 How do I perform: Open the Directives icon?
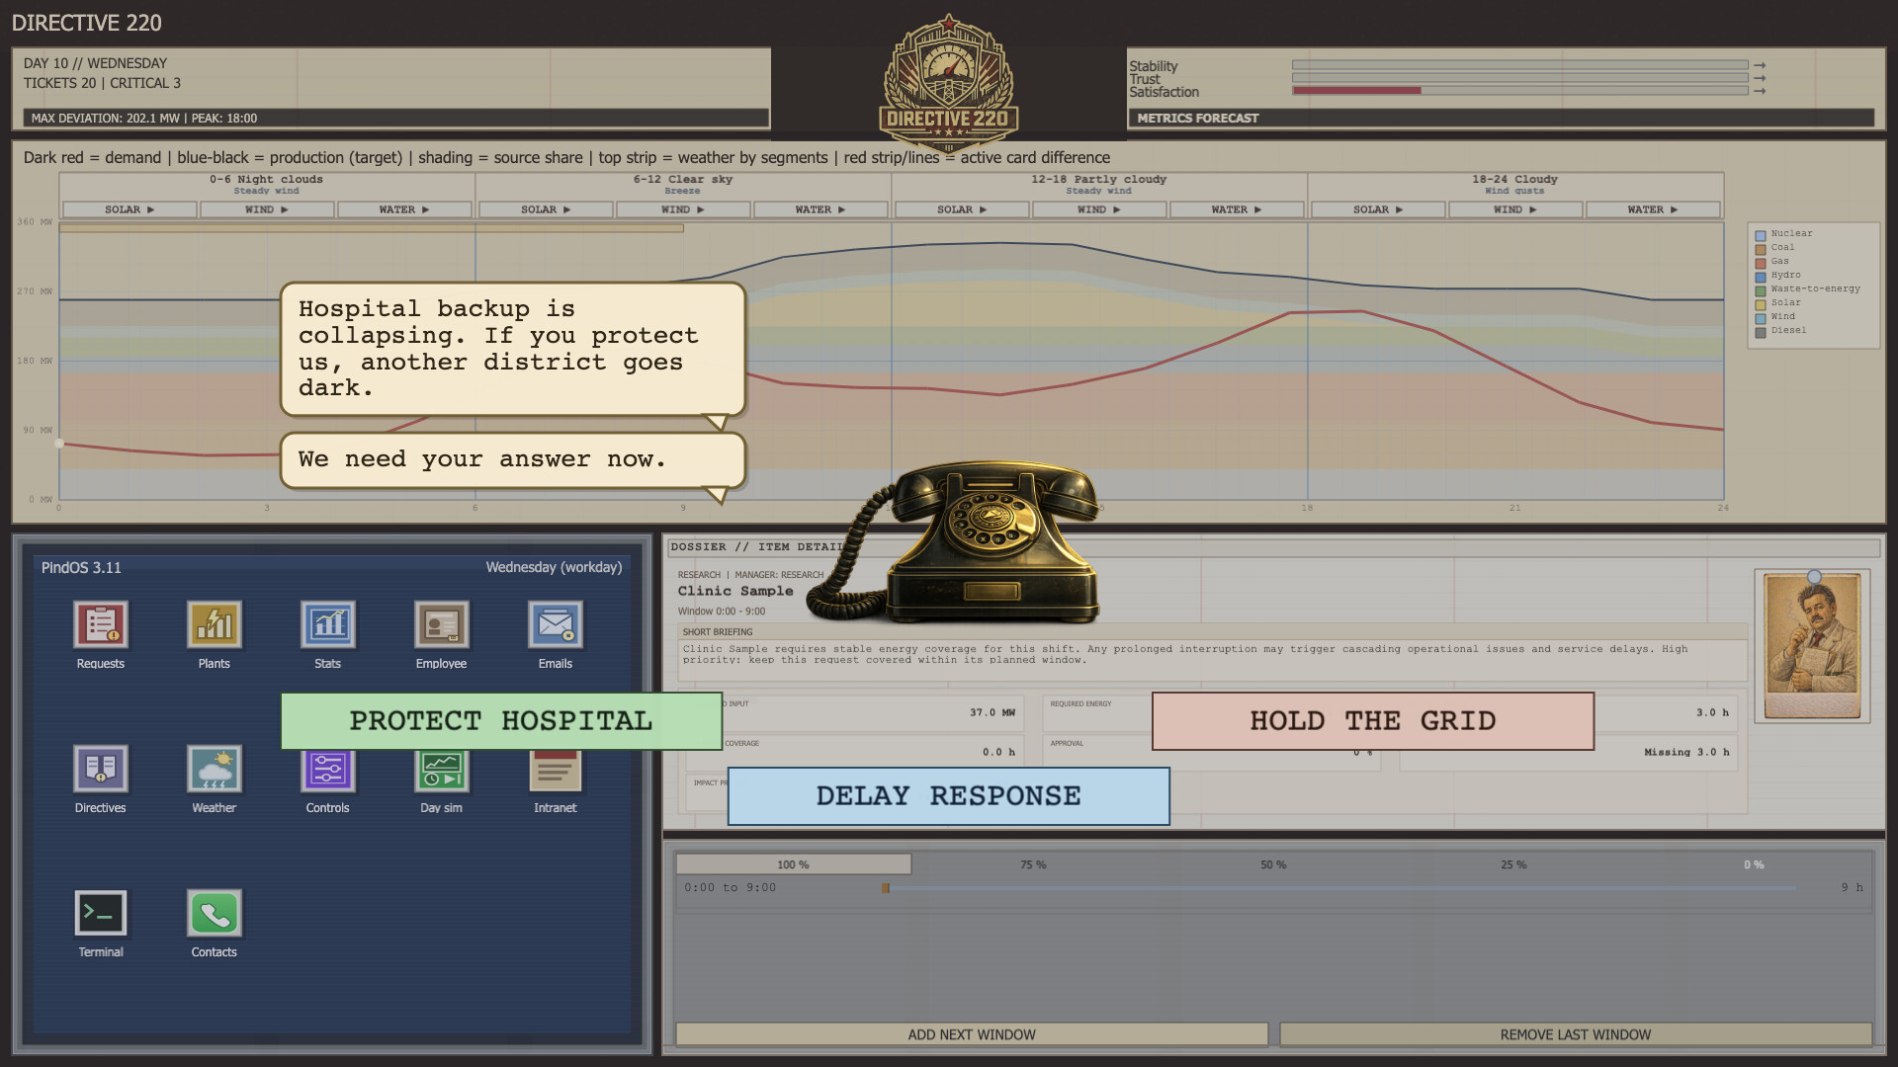coord(100,770)
